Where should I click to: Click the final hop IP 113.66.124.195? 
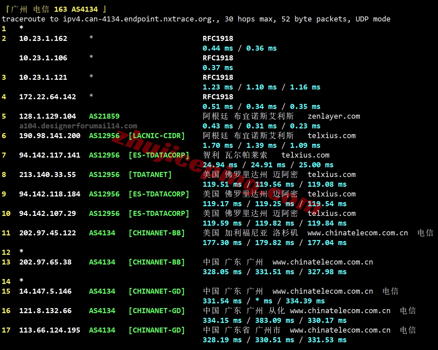(x=50, y=330)
